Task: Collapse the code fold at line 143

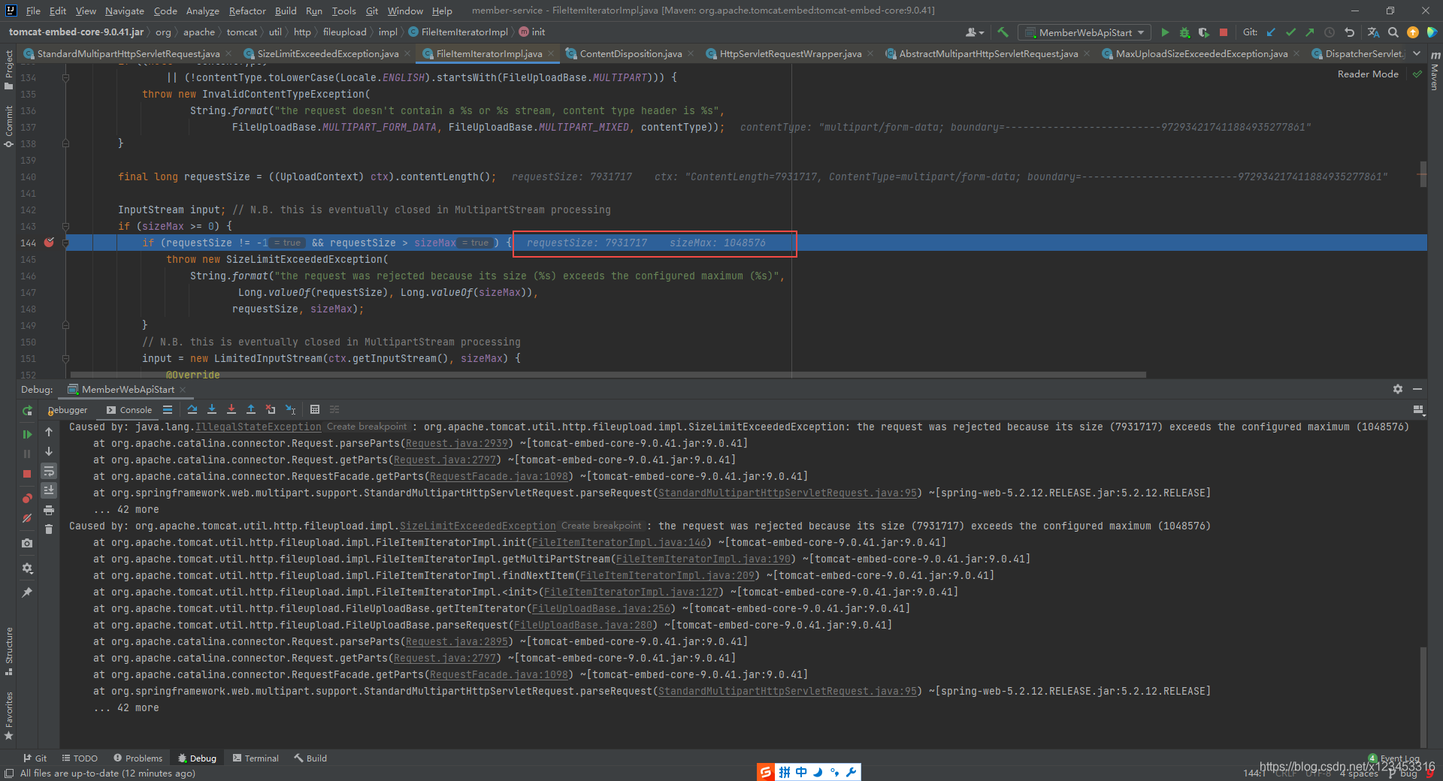Action: pos(66,226)
